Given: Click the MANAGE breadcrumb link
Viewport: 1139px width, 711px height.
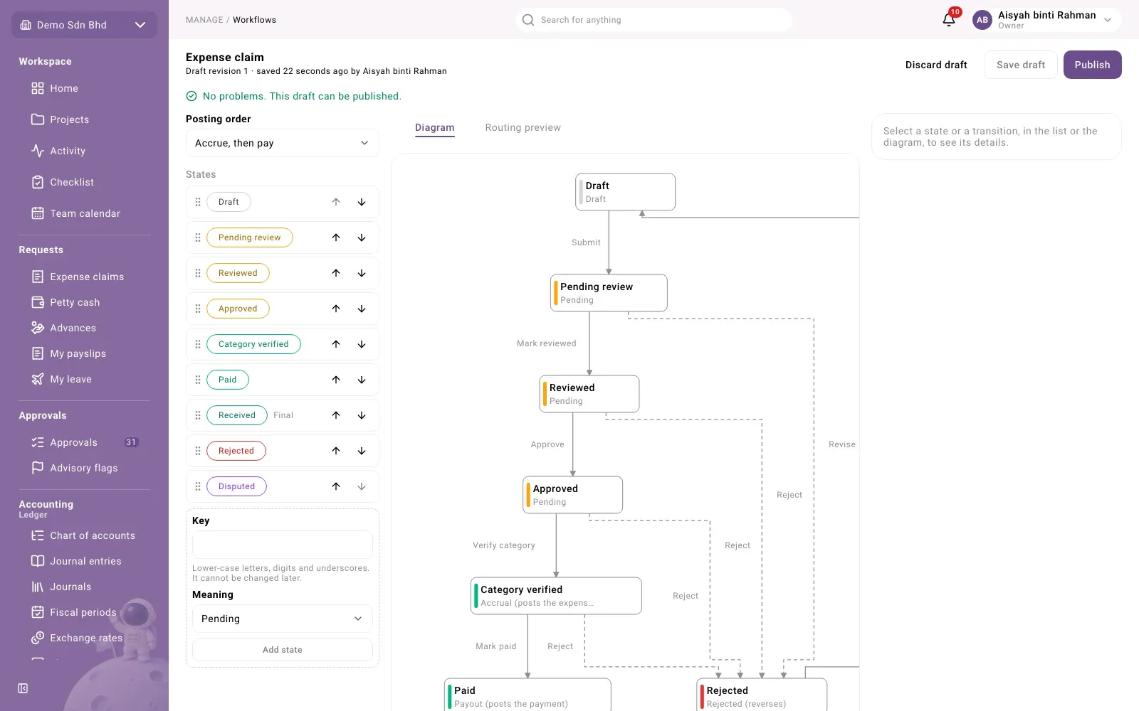Looking at the screenshot, I should [x=204, y=20].
